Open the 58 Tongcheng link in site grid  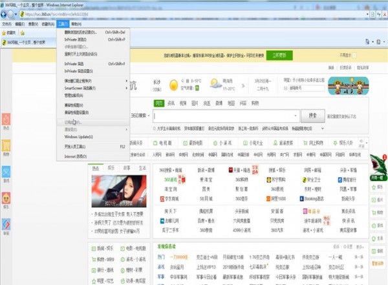(x=206, y=198)
